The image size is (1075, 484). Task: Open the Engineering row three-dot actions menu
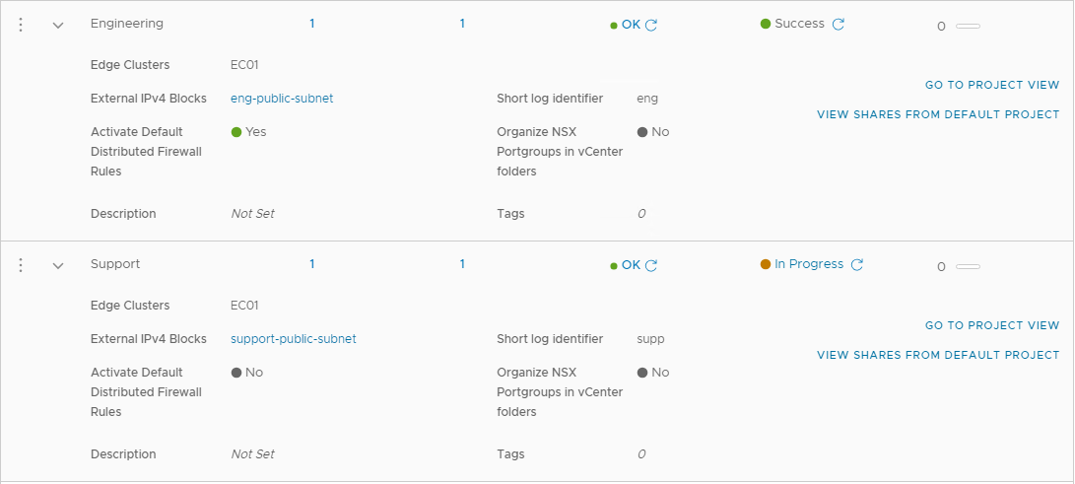point(21,25)
